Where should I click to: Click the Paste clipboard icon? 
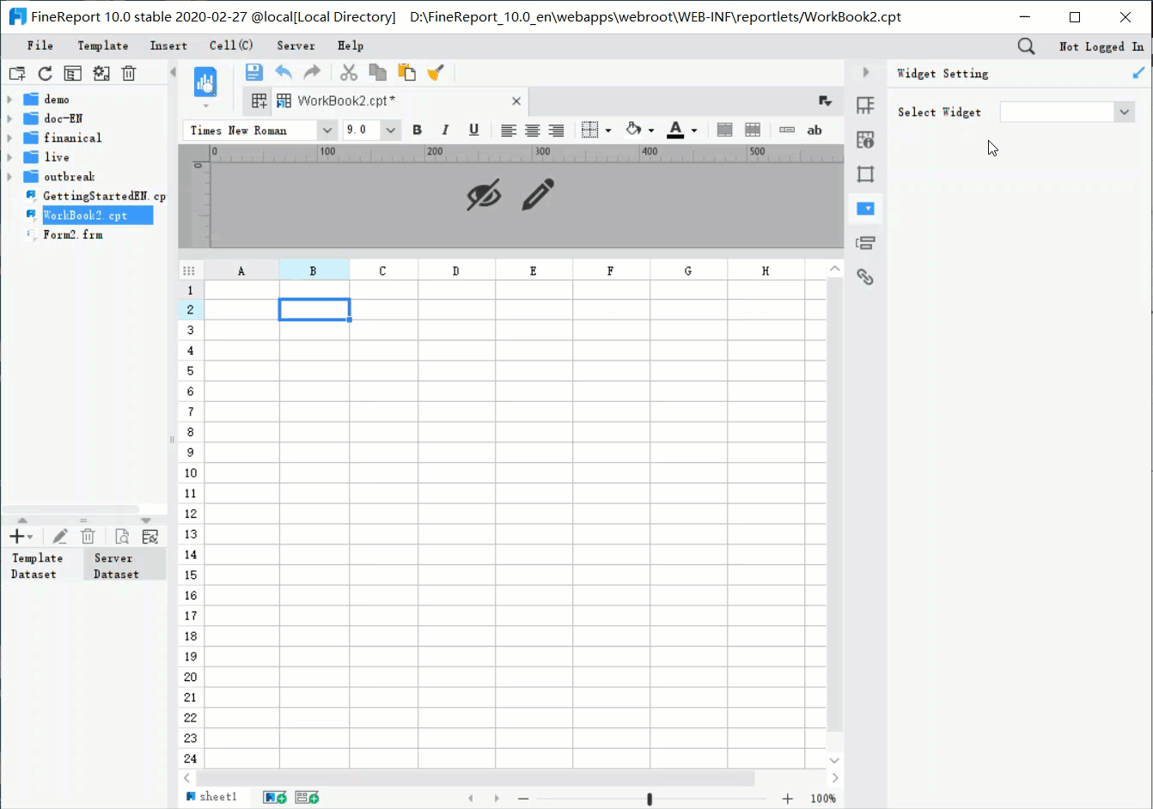point(406,72)
